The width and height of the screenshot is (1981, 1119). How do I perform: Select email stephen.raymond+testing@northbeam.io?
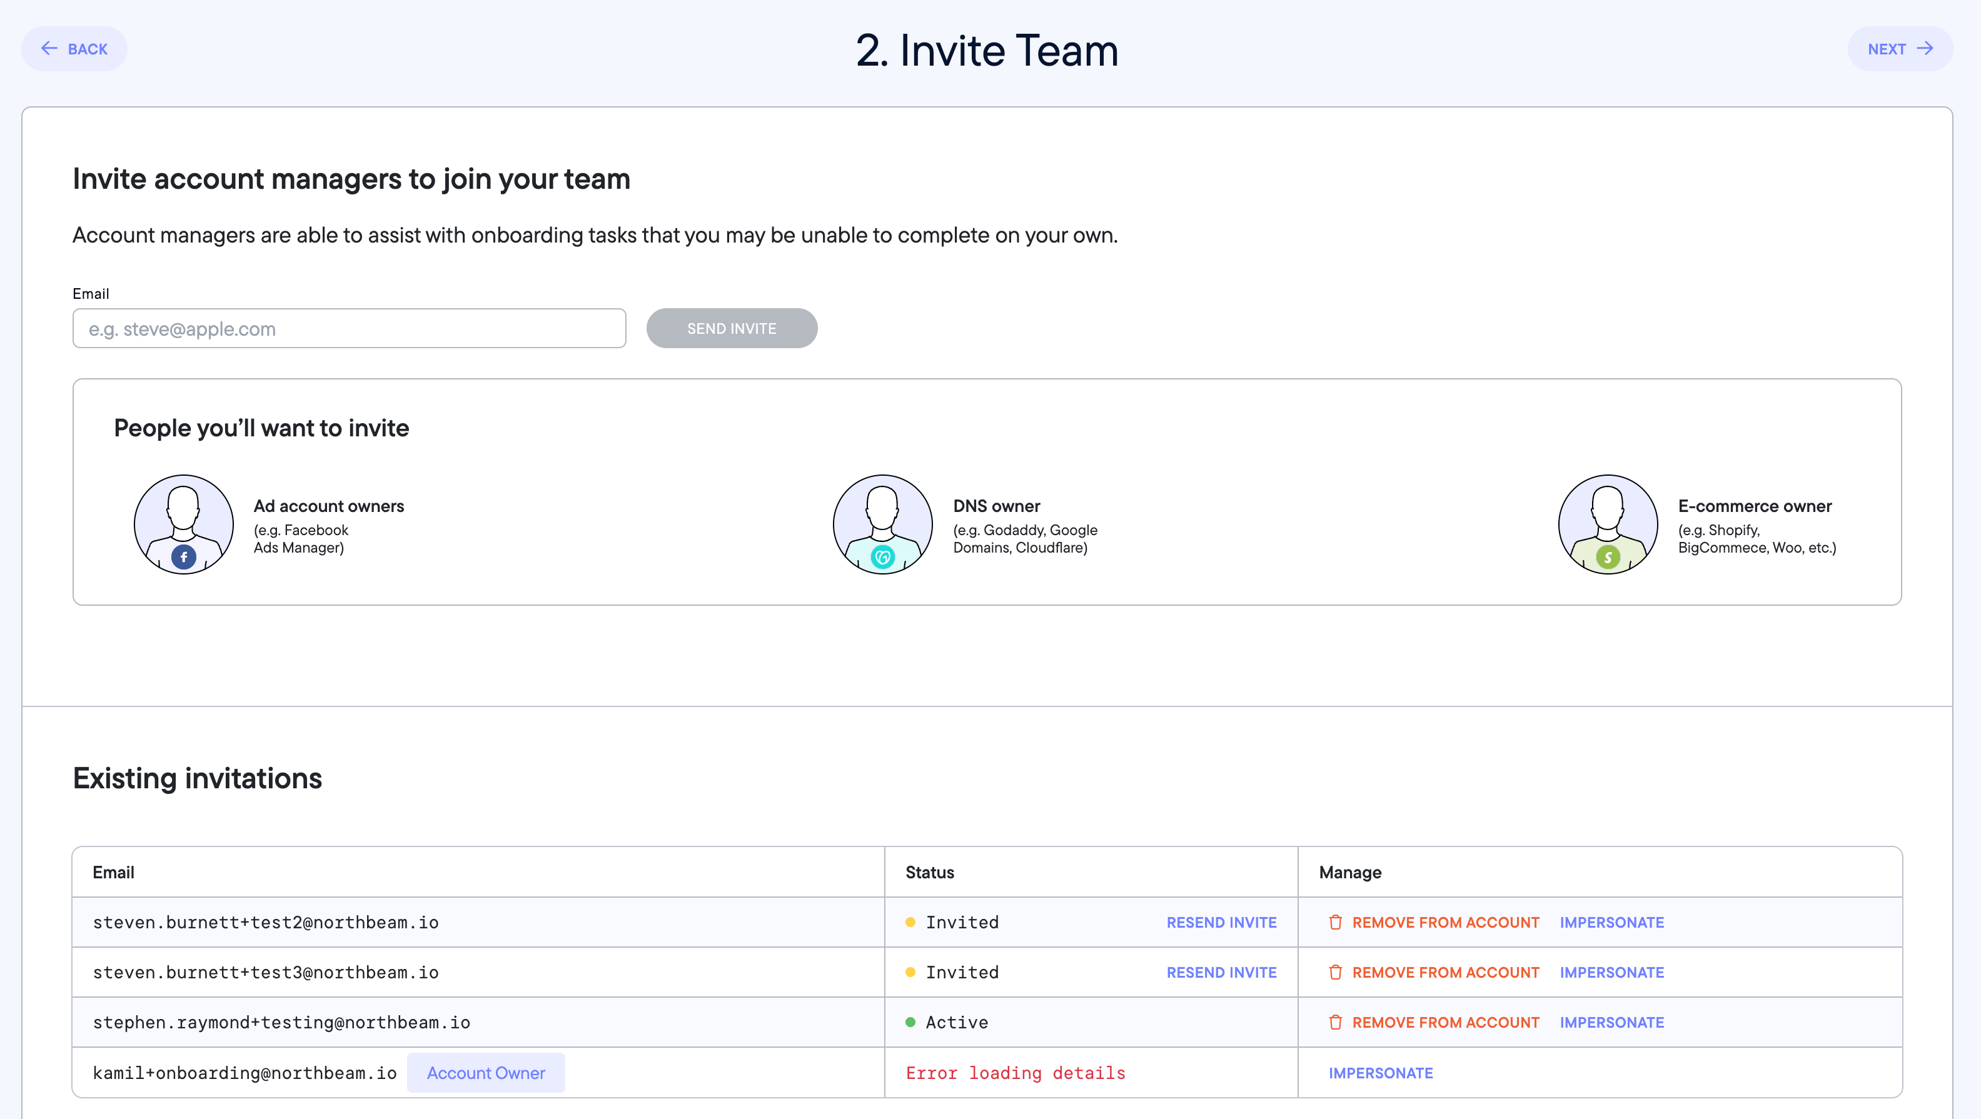point(281,1022)
